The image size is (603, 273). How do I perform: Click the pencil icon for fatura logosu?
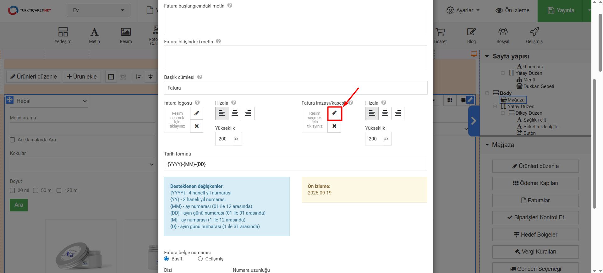coord(197,113)
